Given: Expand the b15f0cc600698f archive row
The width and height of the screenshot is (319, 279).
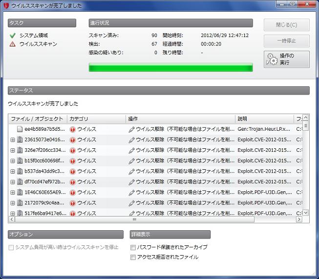Looking at the screenshot, I should pos(13,161).
